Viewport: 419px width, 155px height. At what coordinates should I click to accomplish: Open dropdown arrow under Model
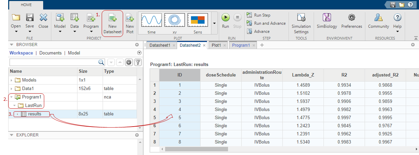coord(60,32)
